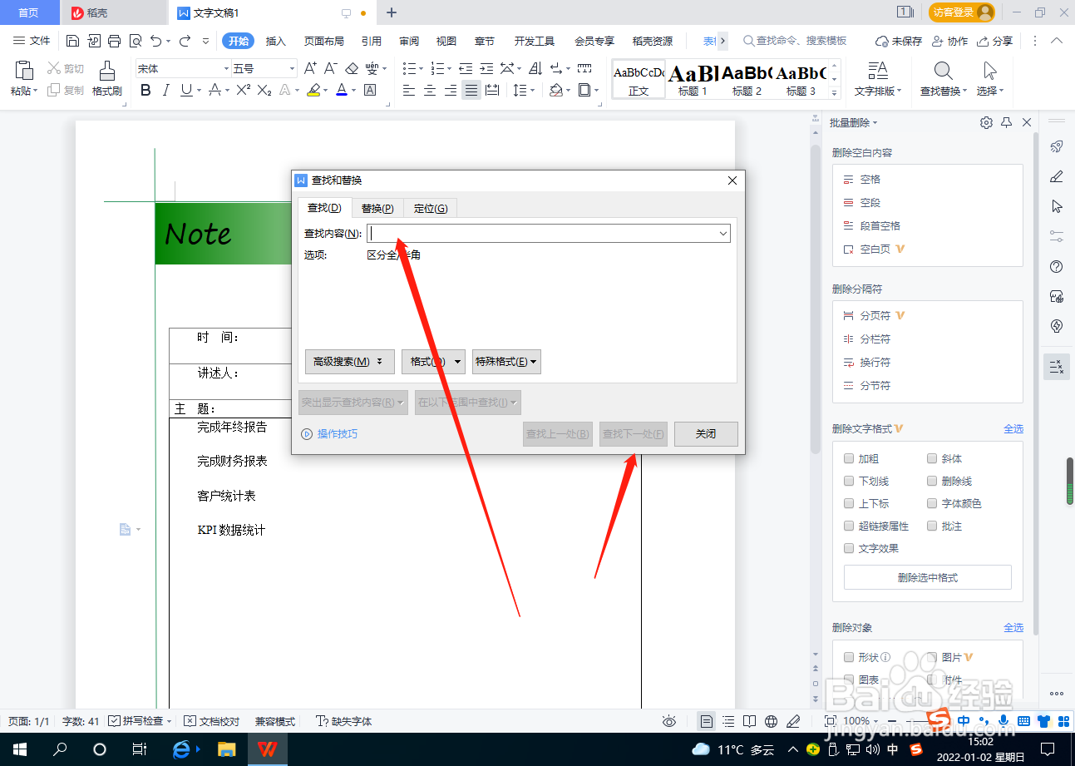Open the 插入 ribbon tab
This screenshot has width=1075, height=766.
pos(275,41)
